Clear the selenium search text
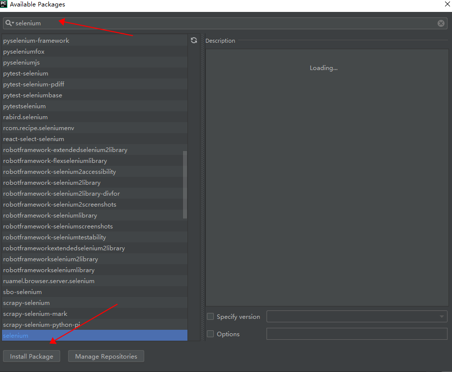 click(441, 23)
